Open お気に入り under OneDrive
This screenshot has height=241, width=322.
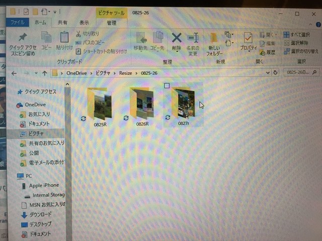[x=35, y=114]
